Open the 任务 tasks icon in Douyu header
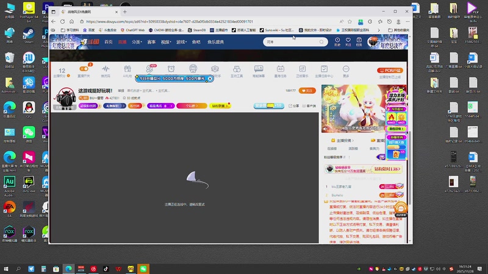The width and height of the screenshot is (488, 274). pos(359,41)
